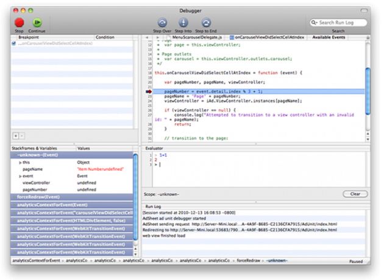This screenshot has height=280, width=384.
Task: Select the forceRedraw(Event) stack frame
Action: tap(72, 197)
